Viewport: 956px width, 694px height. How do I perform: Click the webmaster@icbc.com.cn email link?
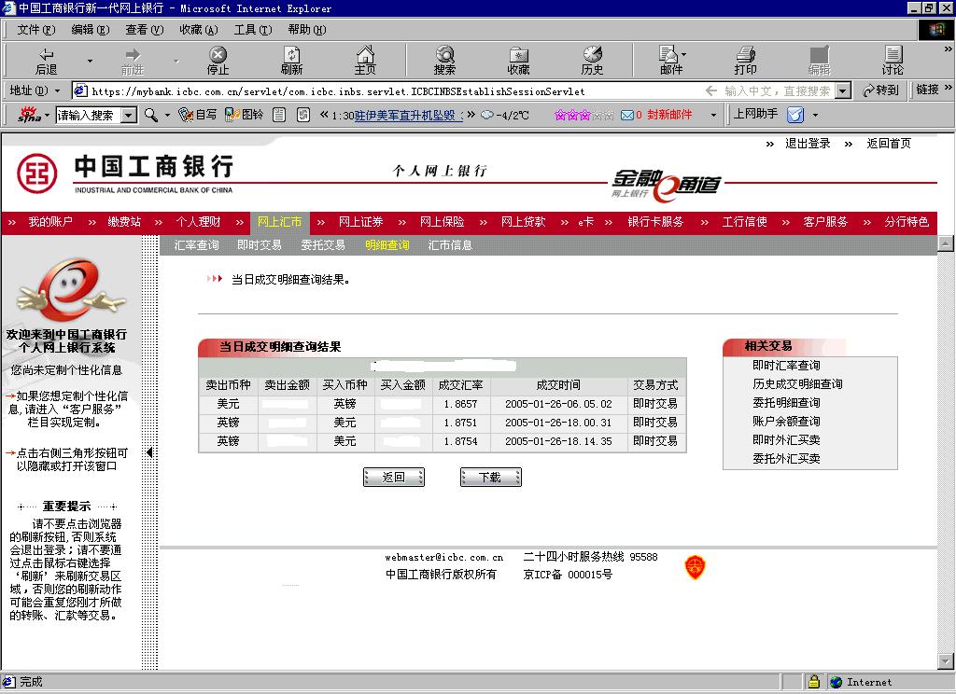[x=443, y=557]
